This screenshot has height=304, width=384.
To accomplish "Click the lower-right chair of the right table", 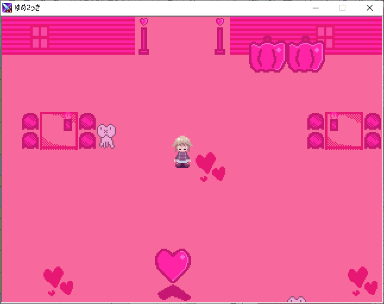I will [x=373, y=140].
